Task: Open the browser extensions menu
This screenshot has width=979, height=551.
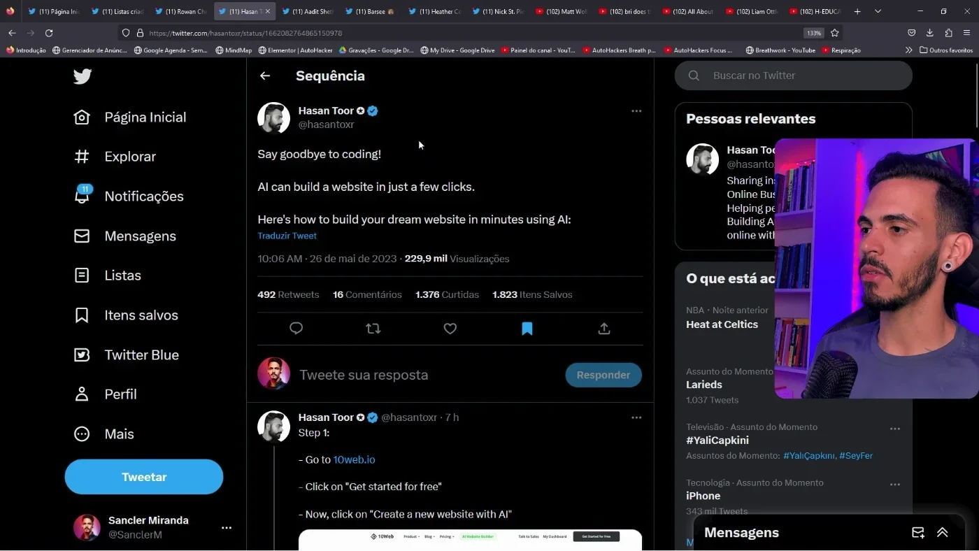Action: coord(948,33)
